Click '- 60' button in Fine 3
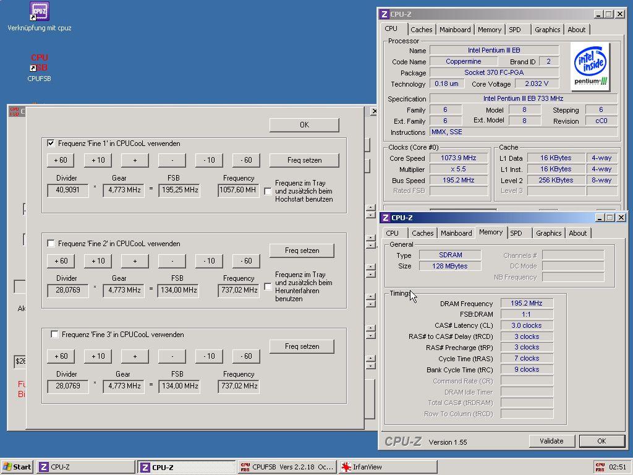This screenshot has height=475, width=633. pyautogui.click(x=246, y=356)
